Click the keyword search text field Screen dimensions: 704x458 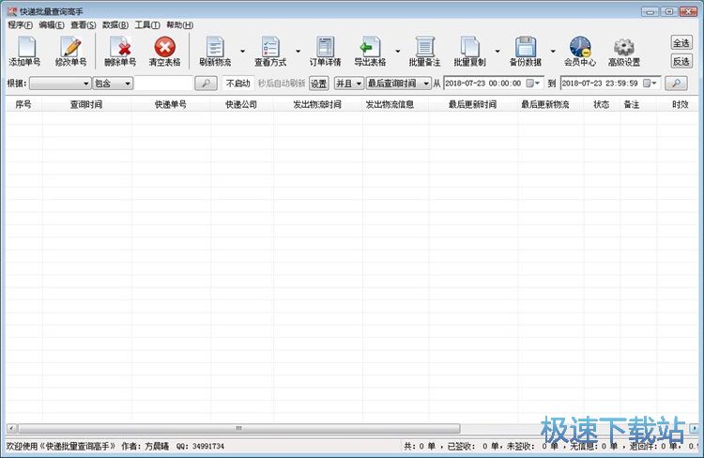click(163, 84)
